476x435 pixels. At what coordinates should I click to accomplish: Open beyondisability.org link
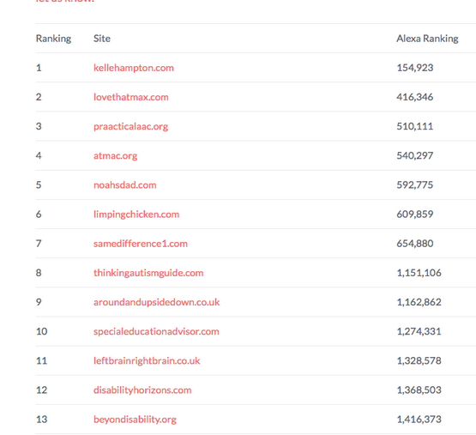(135, 420)
